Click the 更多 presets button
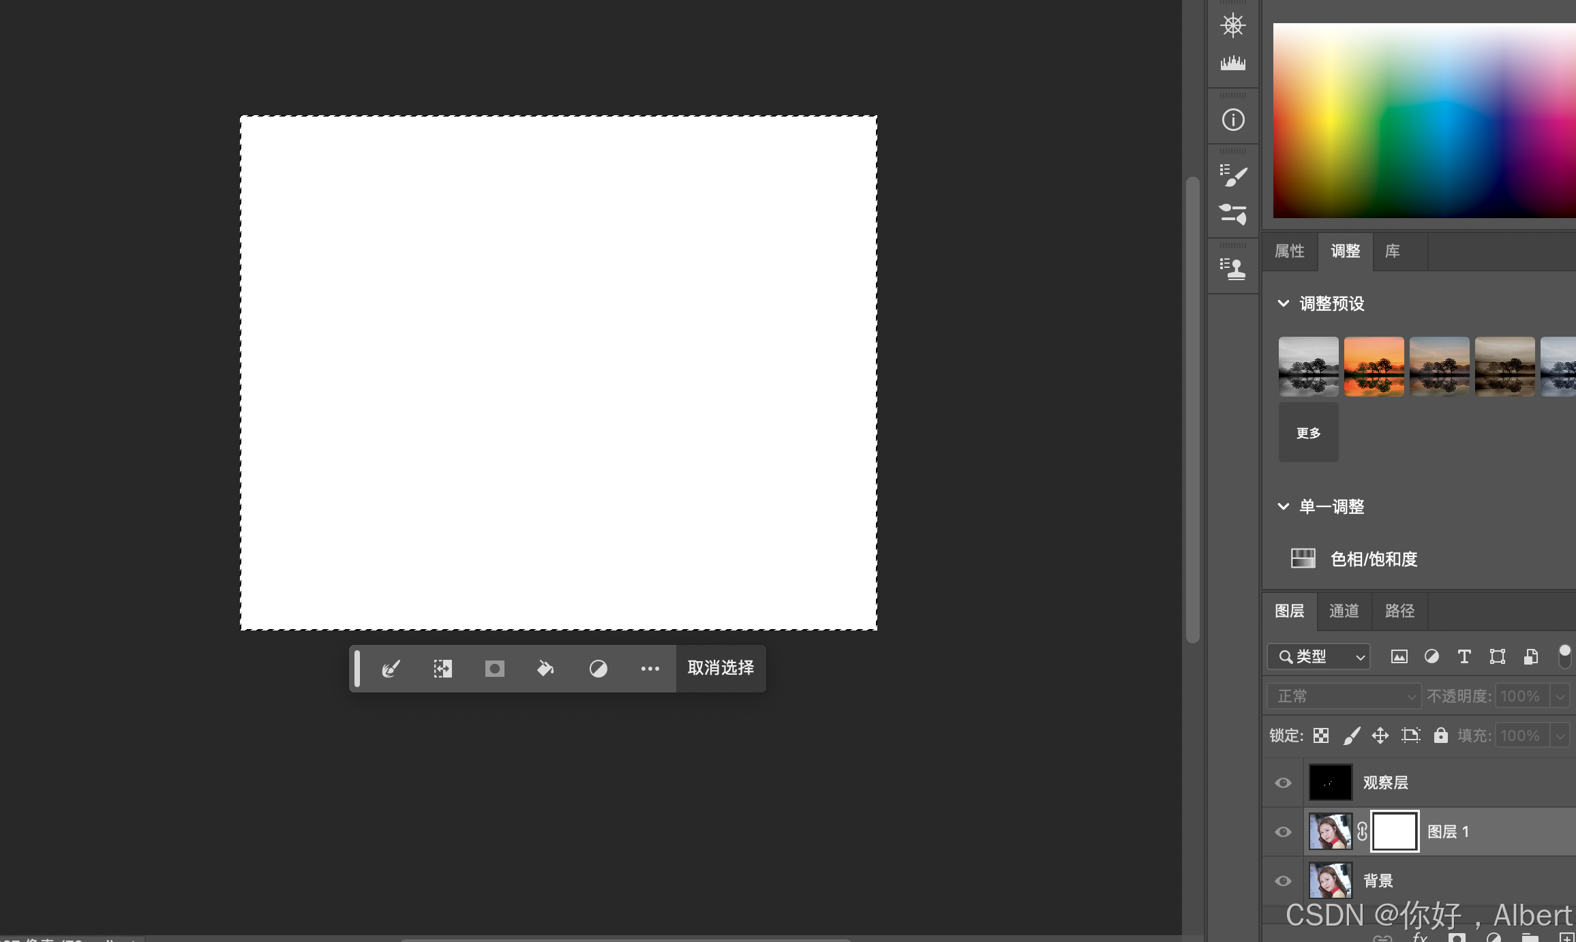 [1308, 433]
